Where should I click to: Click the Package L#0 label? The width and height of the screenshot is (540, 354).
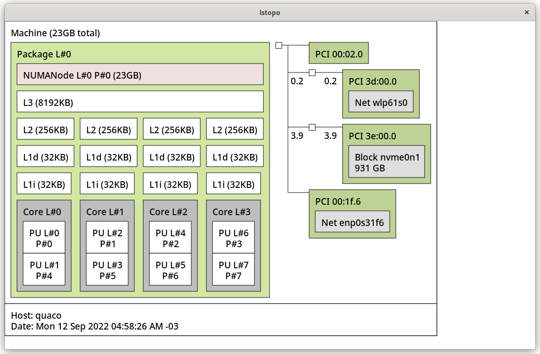pos(44,54)
